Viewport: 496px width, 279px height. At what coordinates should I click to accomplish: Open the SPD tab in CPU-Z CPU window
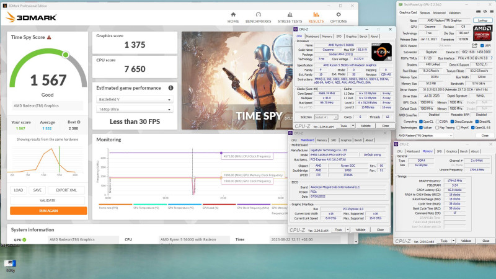coord(339,37)
